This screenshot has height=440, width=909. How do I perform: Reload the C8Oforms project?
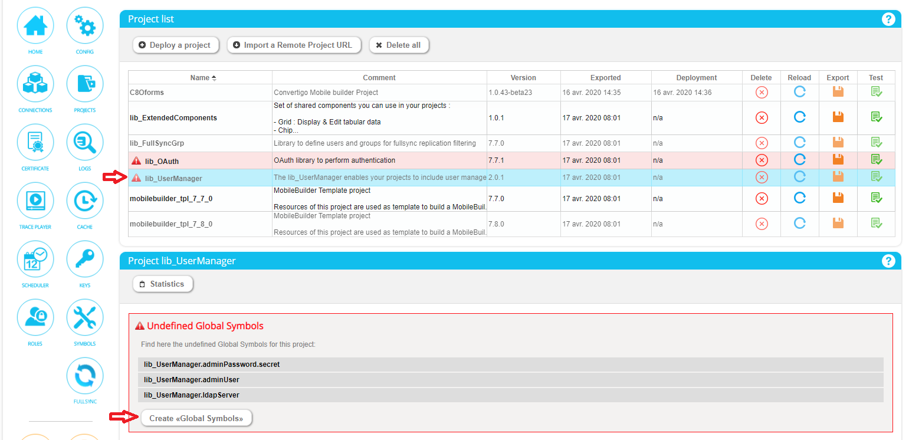coord(799,92)
